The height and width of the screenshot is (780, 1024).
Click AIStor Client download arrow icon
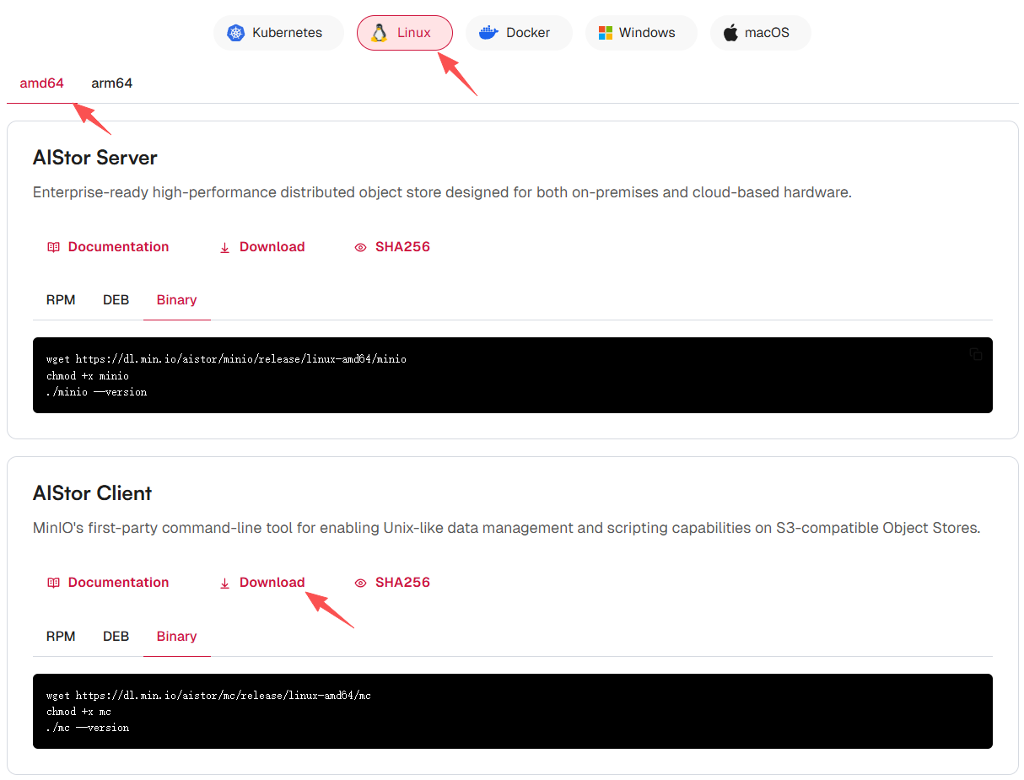[x=224, y=583]
